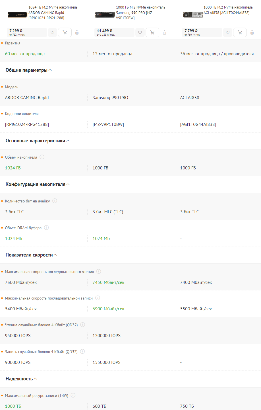261x410 pixels.
Task: Delete Samsung 990 PRO from comparison
Action: point(164,32)
